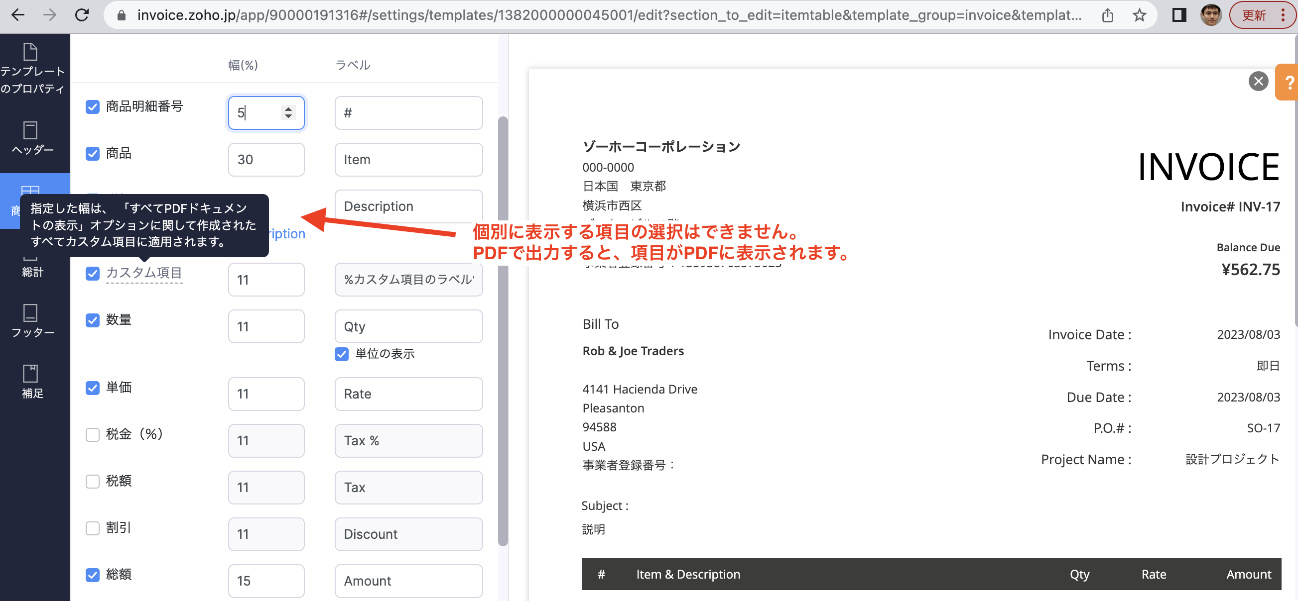Click the Amount label input field
Image resolution: width=1298 pixels, height=601 pixels.
coord(408,581)
